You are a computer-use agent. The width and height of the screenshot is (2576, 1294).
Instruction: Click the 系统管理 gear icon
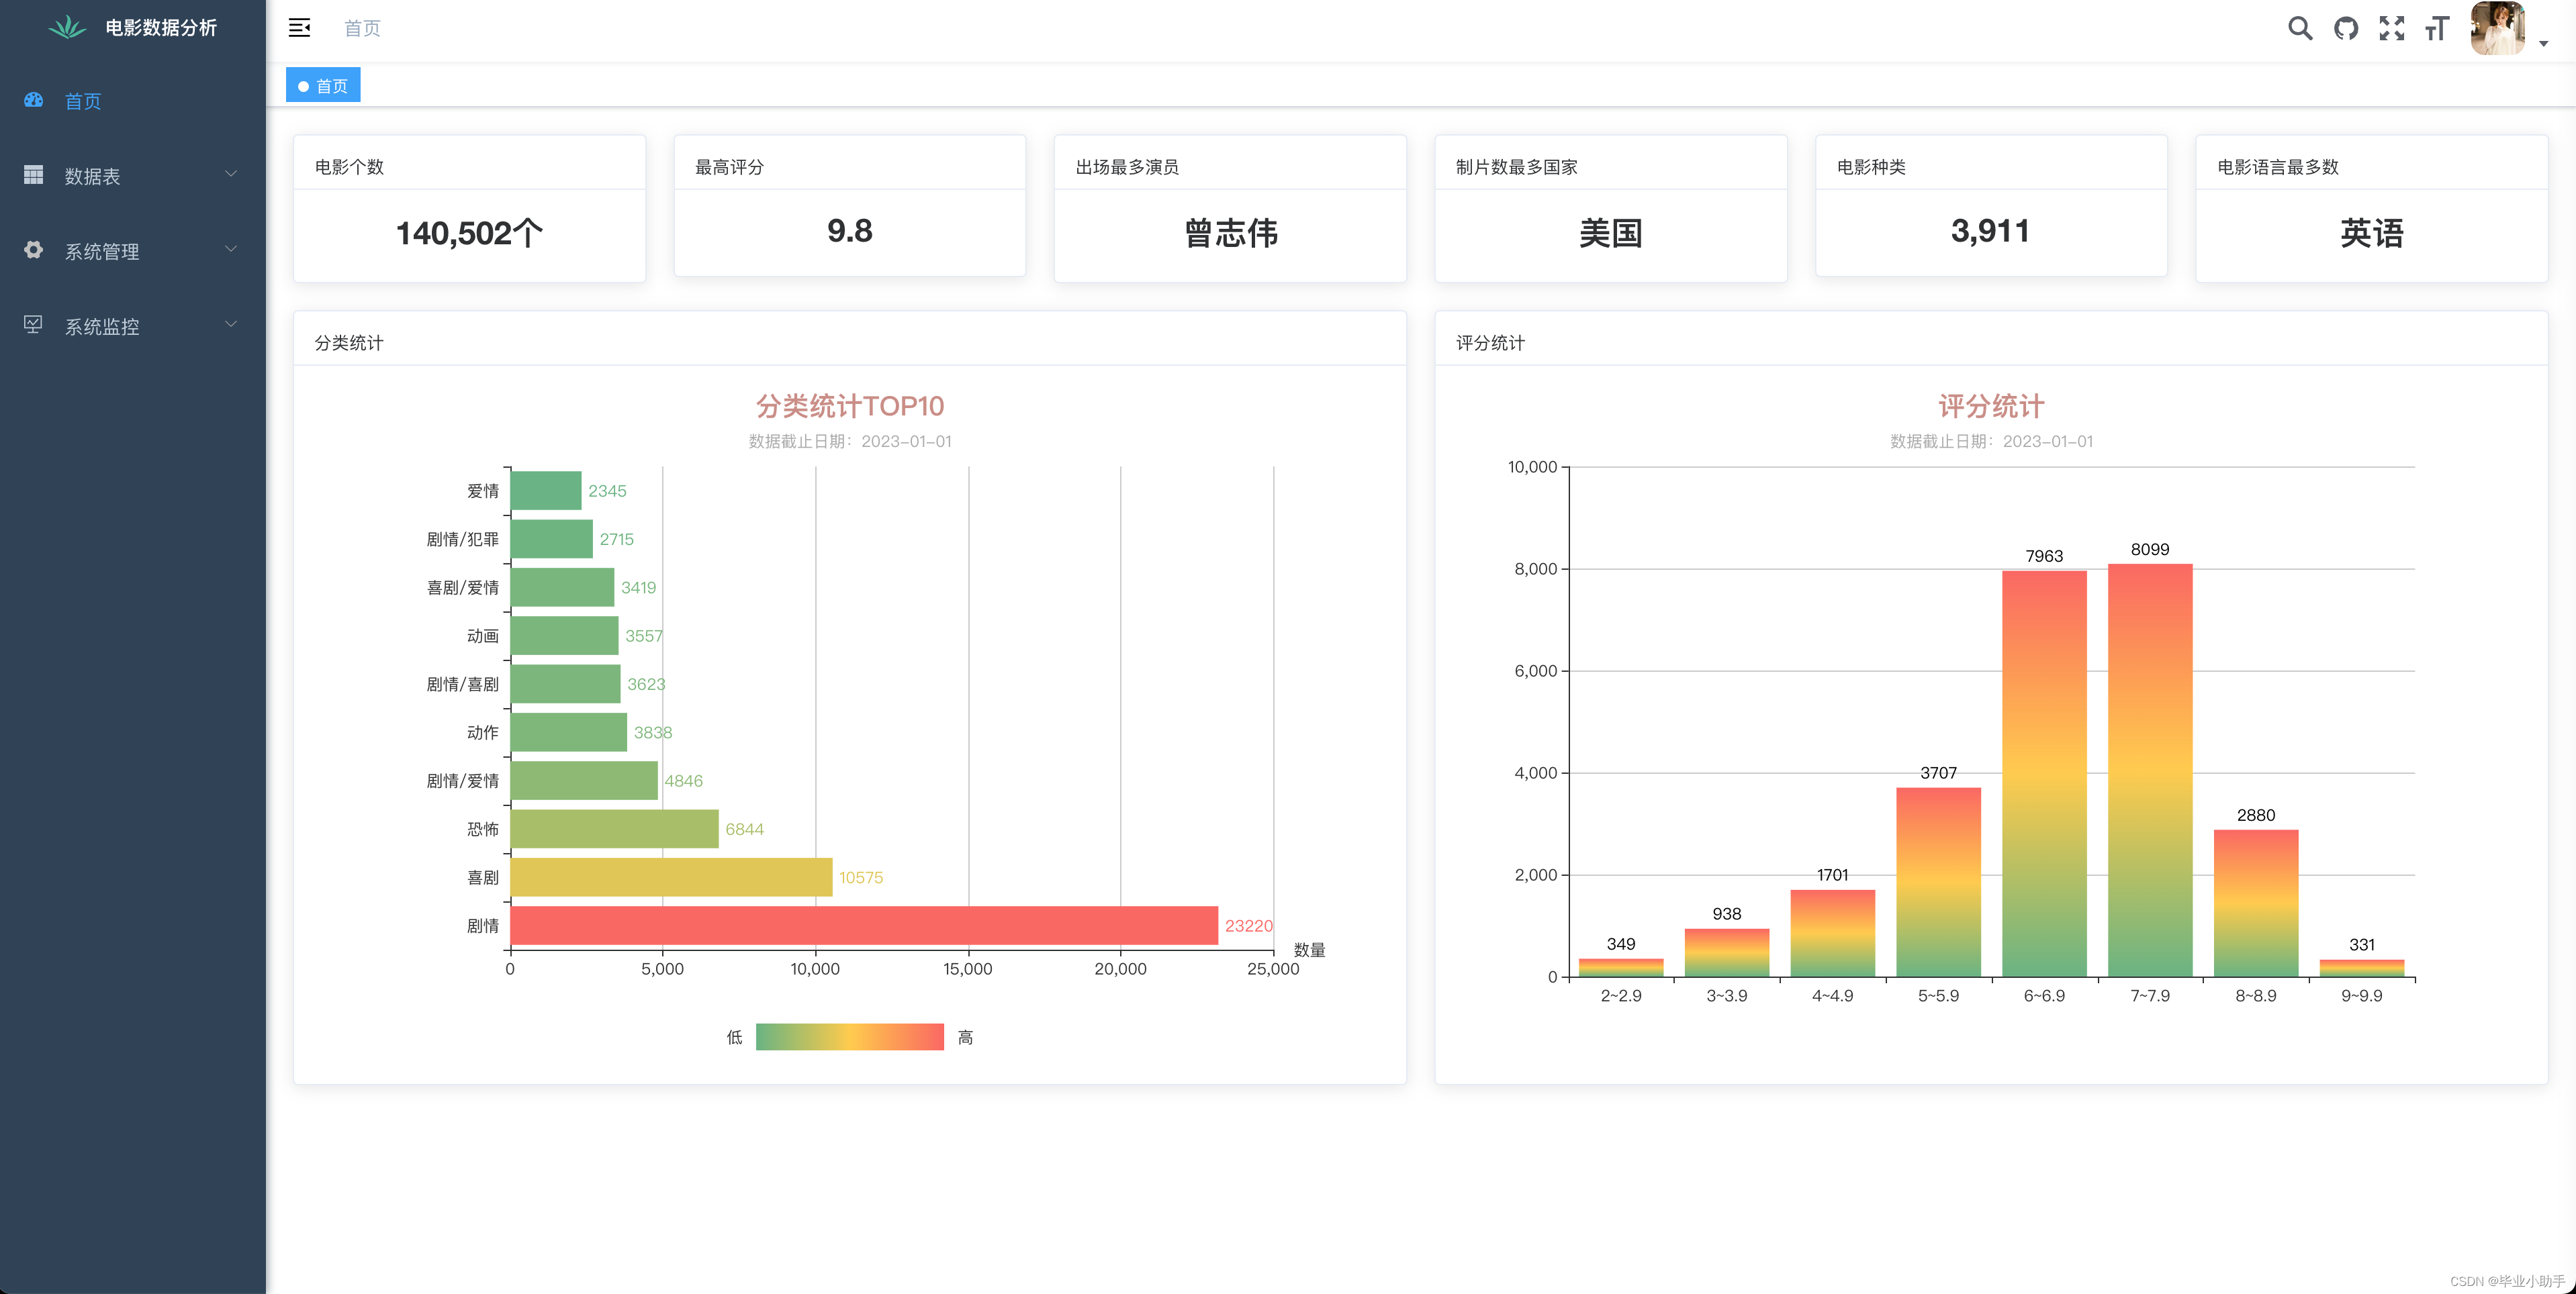33,251
